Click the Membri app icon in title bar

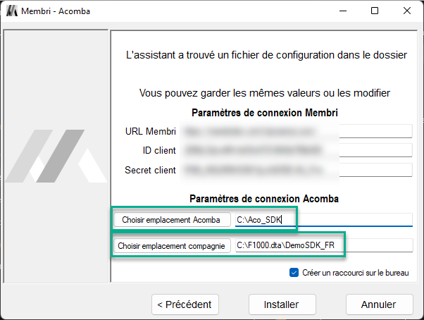(x=12, y=11)
